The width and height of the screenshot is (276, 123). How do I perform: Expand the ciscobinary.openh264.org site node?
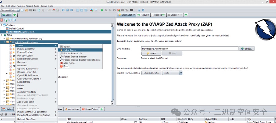point(4,38)
